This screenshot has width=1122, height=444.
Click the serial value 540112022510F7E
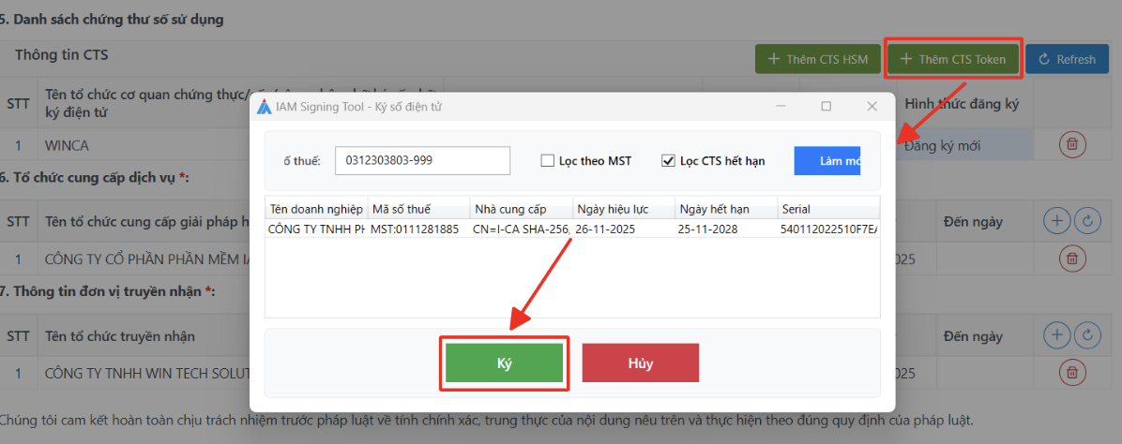pos(829,229)
